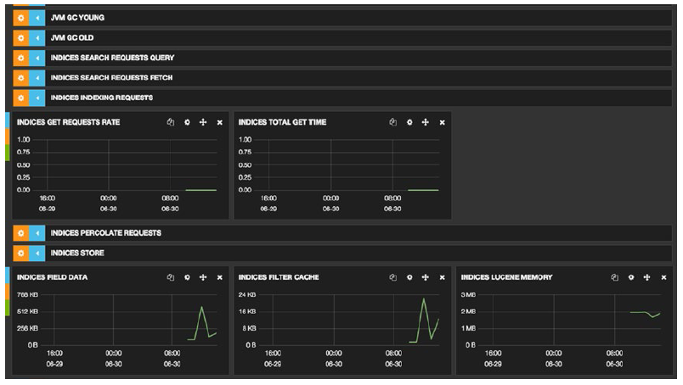Click move handle of Indices Filter Cache

(425, 277)
